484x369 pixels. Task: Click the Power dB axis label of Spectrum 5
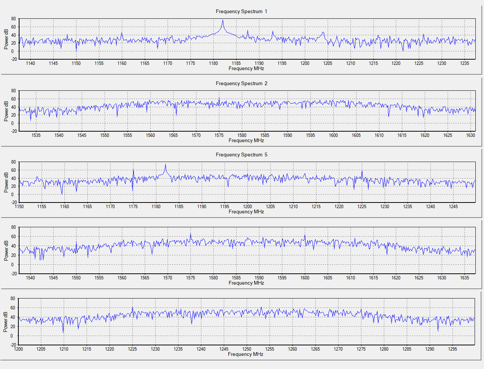6,182
